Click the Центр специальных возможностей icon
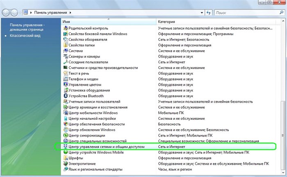Image resolution: width=287 pixels, height=177 pixels. coord(66,141)
